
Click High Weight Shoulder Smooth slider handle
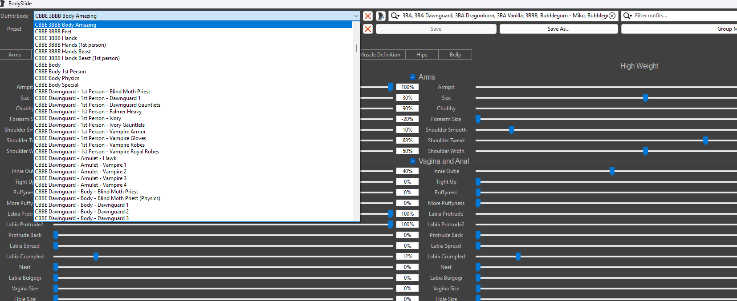(x=512, y=130)
